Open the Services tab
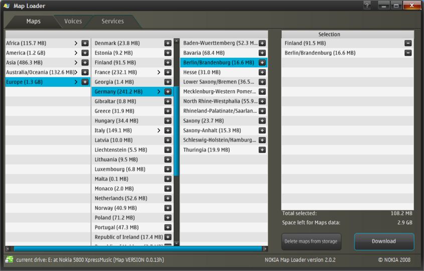424x271 pixels. point(112,22)
